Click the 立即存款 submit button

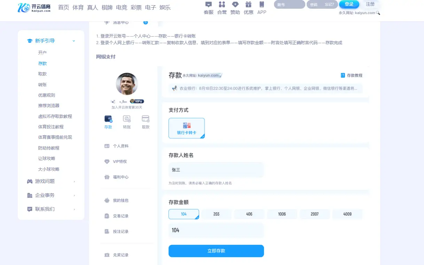click(216, 251)
